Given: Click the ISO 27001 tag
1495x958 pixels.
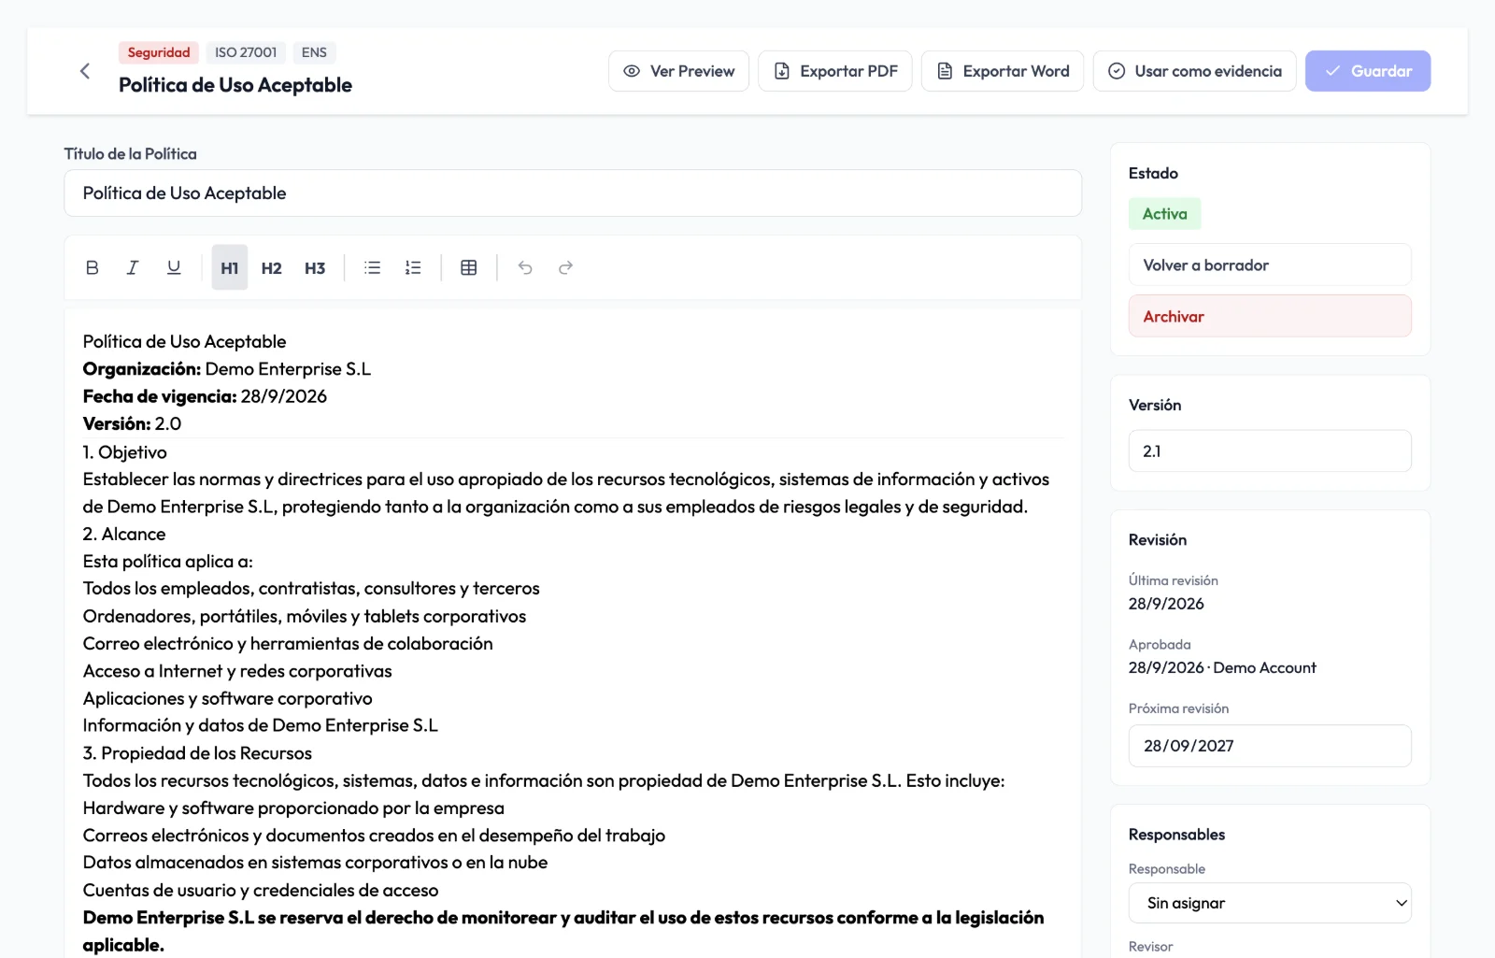Looking at the screenshot, I should (246, 52).
